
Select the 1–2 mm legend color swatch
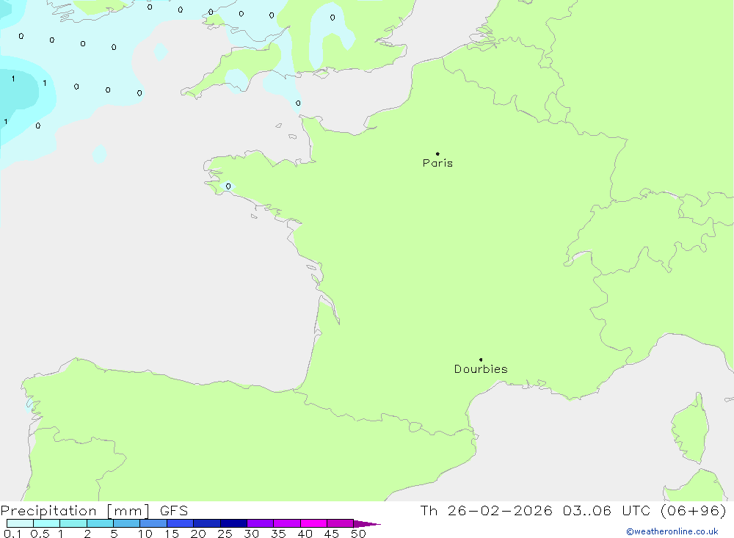(73, 523)
